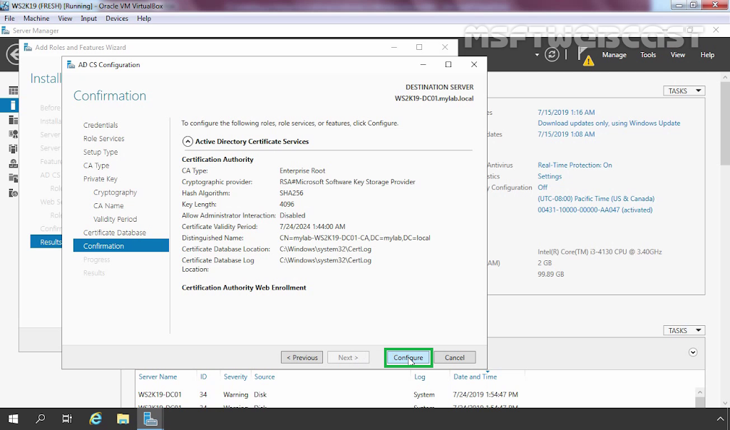The image size is (730, 430).
Task: Select the highlighted Confirmation step
Action: pos(121,245)
